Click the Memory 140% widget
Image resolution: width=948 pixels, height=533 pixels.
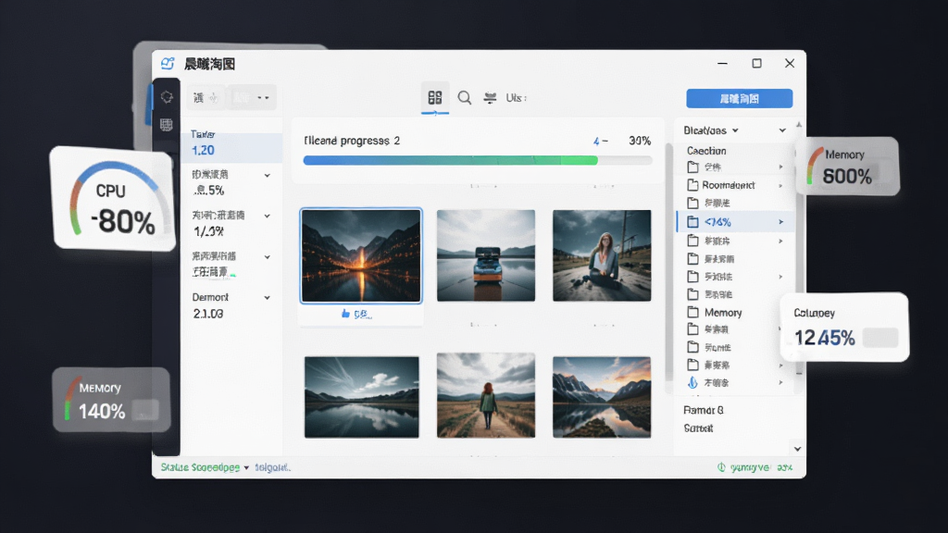[111, 400]
